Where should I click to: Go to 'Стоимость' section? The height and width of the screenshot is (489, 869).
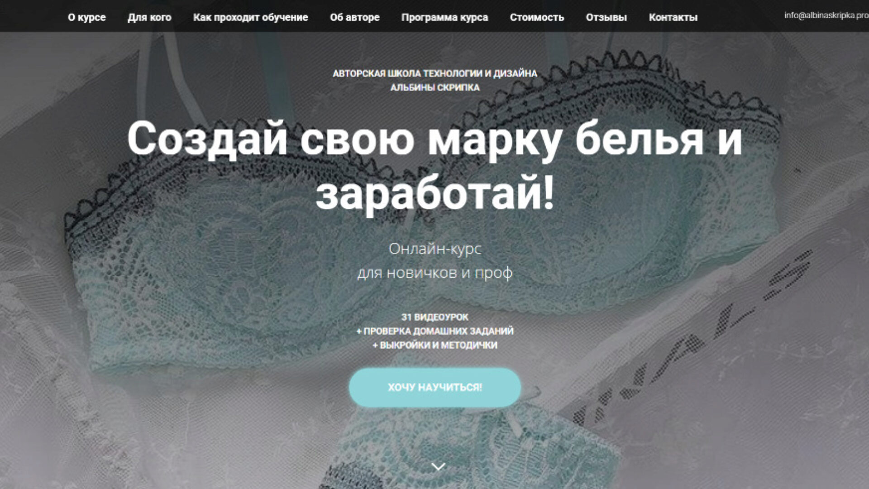pyautogui.click(x=537, y=17)
